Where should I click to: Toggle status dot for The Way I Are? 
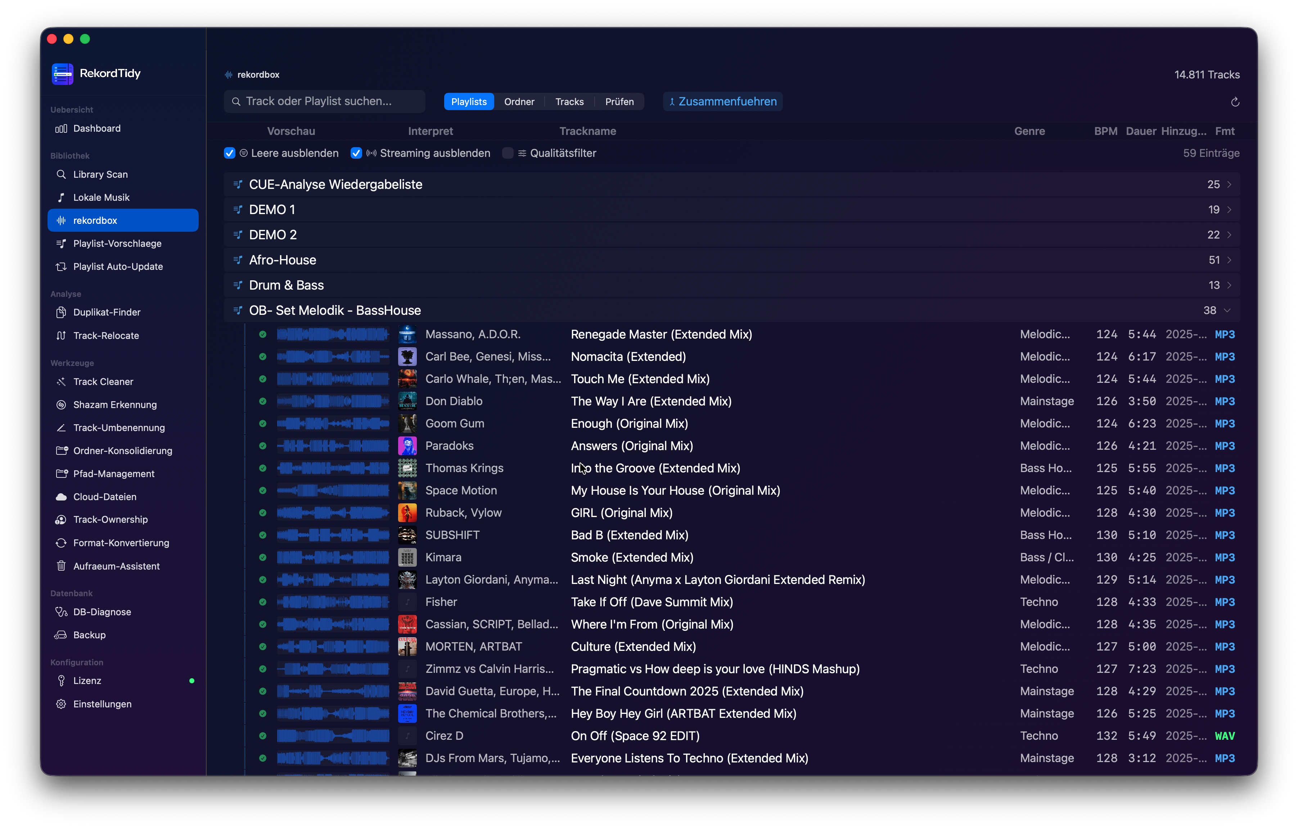pyautogui.click(x=262, y=401)
